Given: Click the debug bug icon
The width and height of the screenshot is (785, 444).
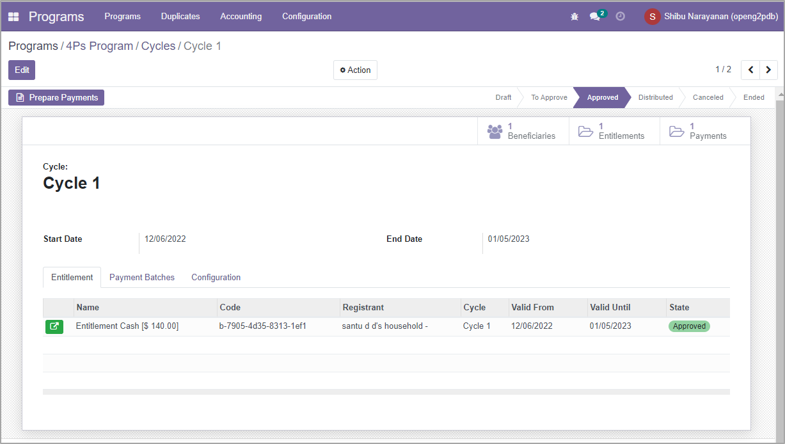Looking at the screenshot, I should 574,17.
